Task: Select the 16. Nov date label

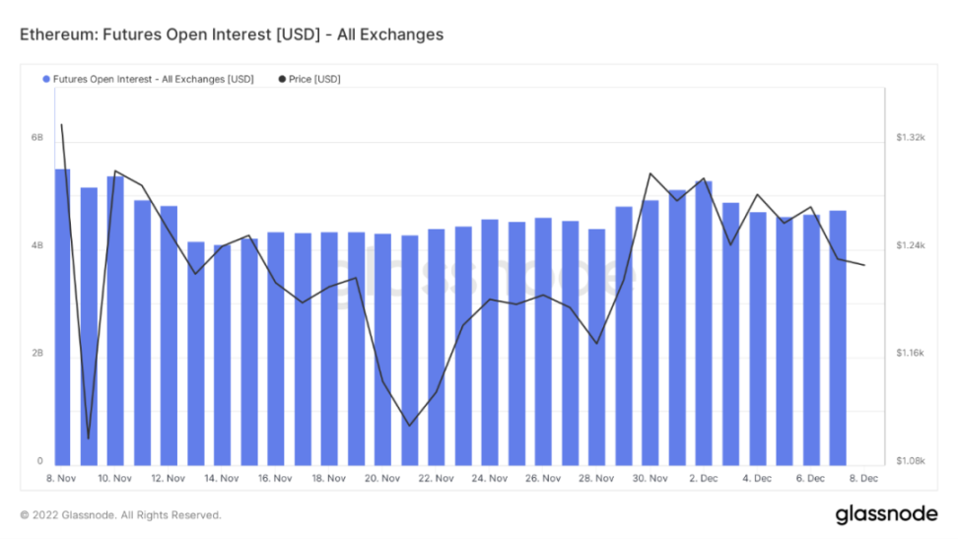Action: pos(275,479)
